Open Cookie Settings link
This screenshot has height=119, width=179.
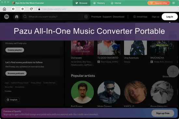click(49, 83)
